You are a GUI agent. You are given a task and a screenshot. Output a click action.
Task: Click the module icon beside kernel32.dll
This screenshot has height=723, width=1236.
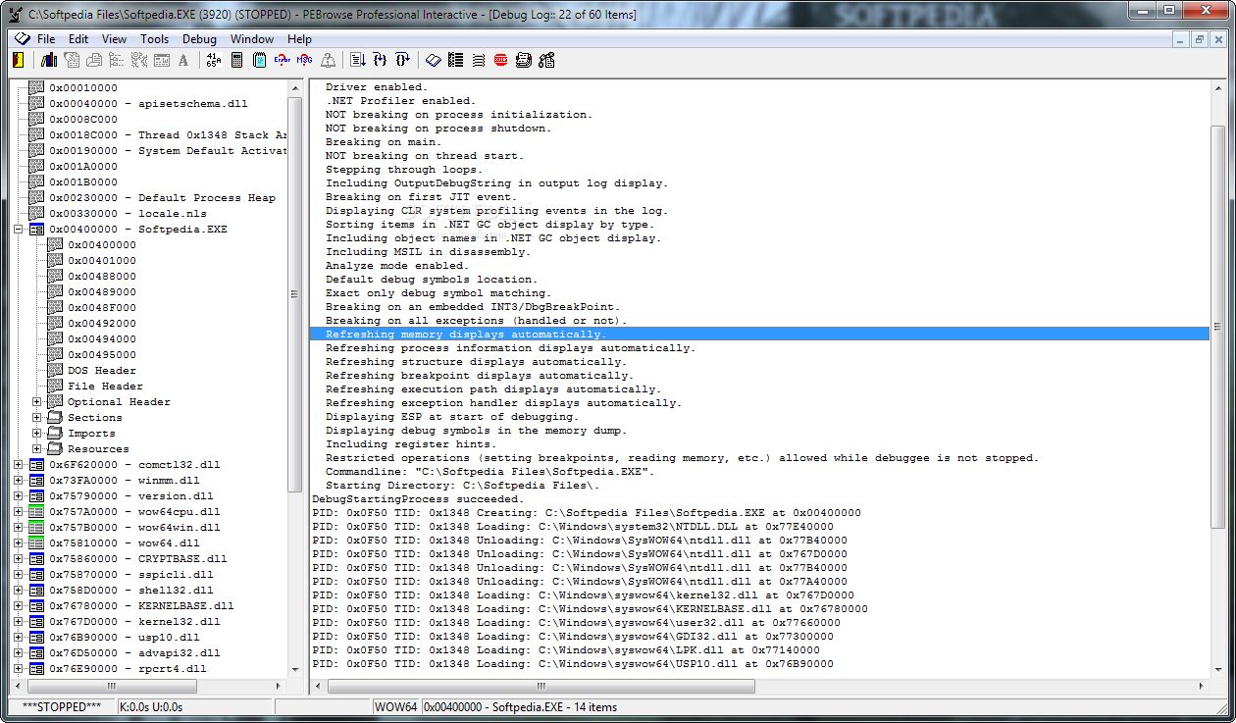[x=36, y=621]
